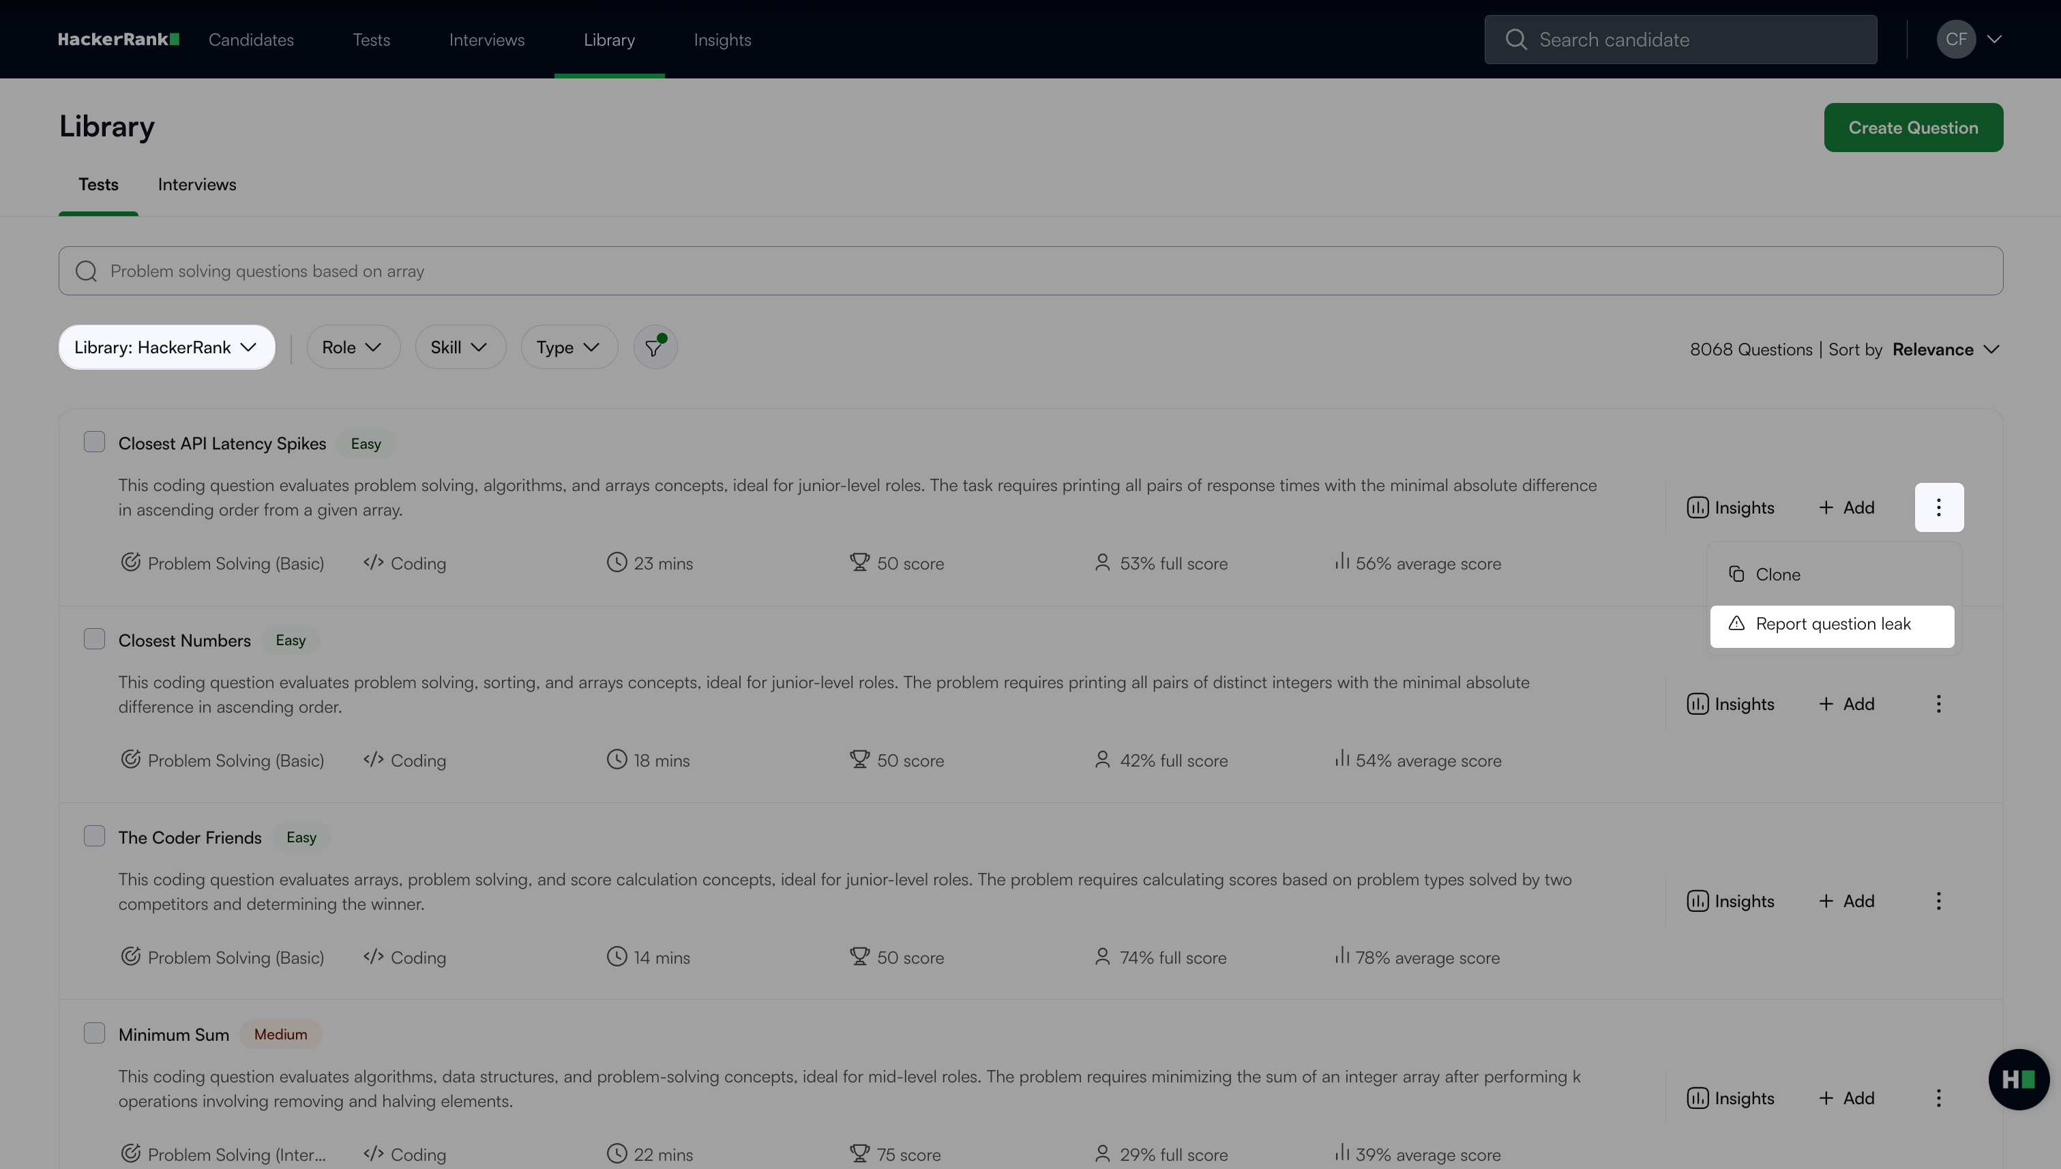
Task: Switch to the Interviews library tab
Action: coord(196,185)
